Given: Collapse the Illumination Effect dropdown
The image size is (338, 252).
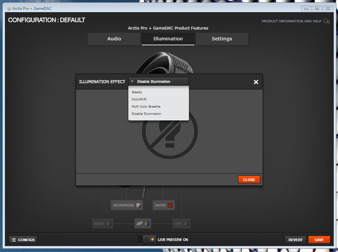Looking at the screenshot, I should pos(158,81).
